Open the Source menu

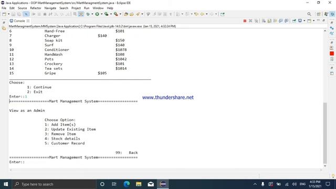(22, 8)
